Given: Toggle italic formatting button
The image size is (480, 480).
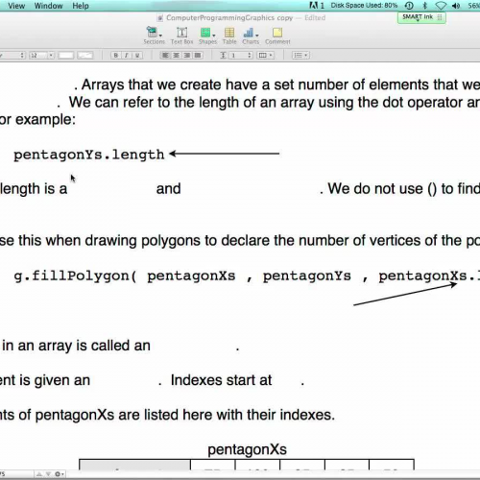Looking at the screenshot, I should pos(127,56).
